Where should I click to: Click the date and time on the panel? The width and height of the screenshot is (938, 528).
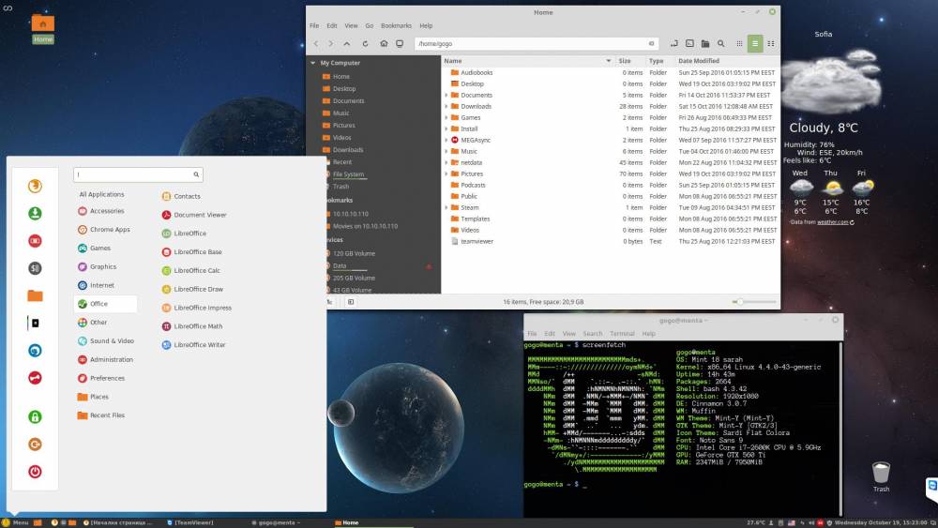879,522
